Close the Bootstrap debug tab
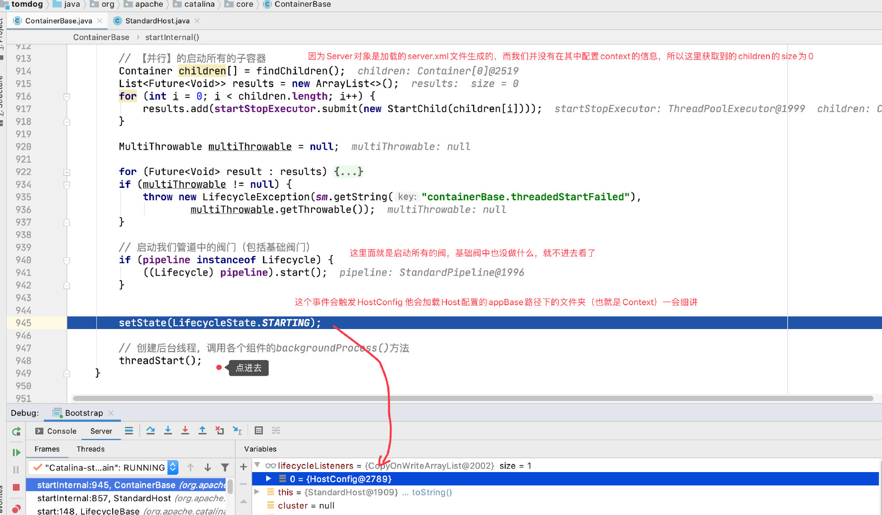Screen dimensions: 882x515 coord(111,413)
